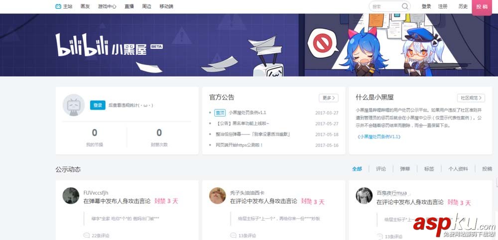This screenshot has height=240, width=498.
Task: Click the search magnifier icon
Action: [x=405, y=6]
